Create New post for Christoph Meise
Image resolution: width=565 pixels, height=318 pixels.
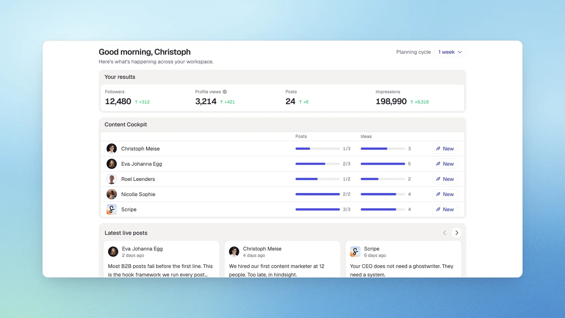[445, 149]
